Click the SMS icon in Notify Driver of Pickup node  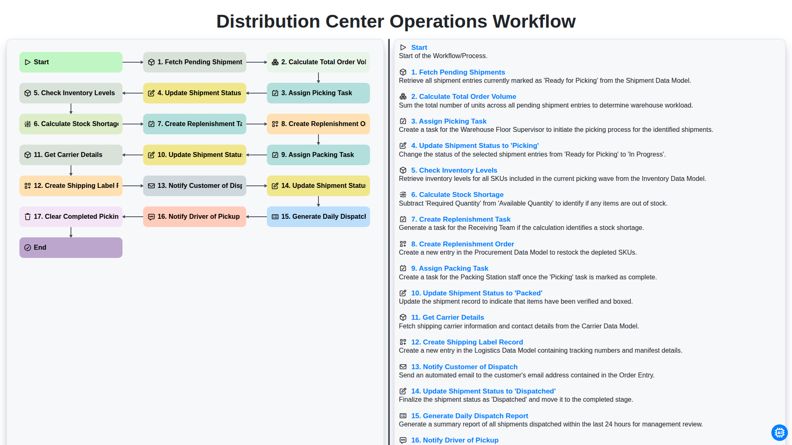pos(151,217)
